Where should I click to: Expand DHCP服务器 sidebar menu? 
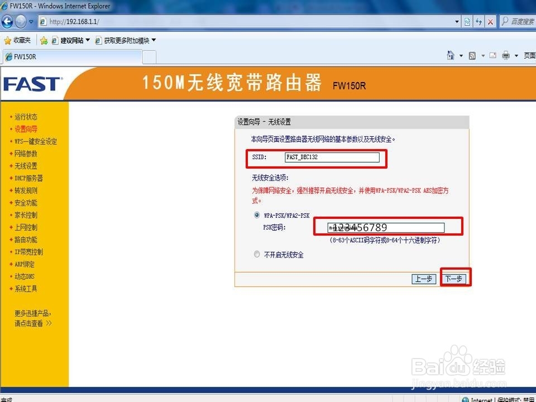click(x=28, y=179)
